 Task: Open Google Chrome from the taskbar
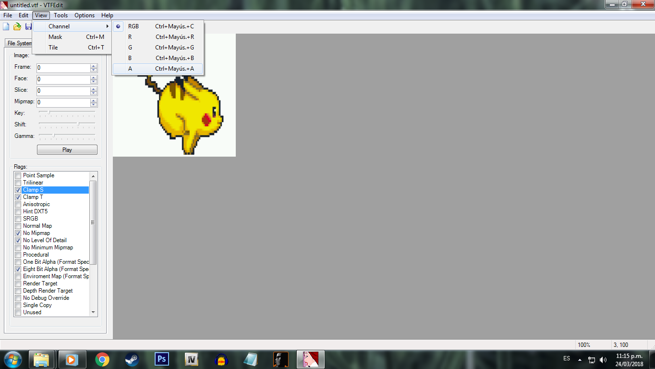point(102,359)
